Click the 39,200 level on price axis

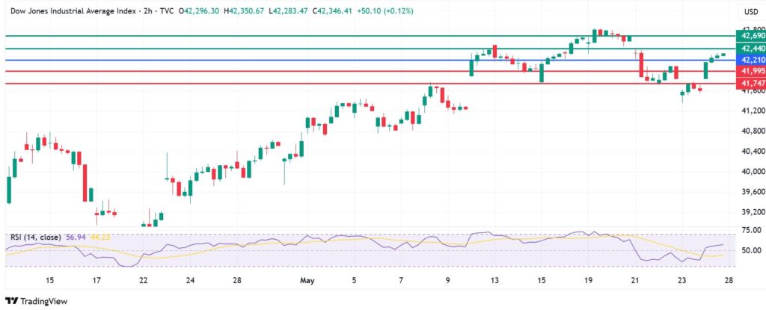750,212
